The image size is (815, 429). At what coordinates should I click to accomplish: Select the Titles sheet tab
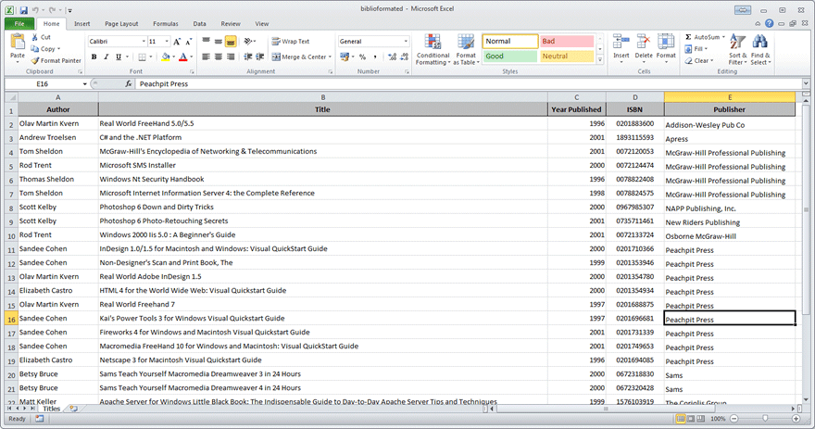tap(51, 409)
